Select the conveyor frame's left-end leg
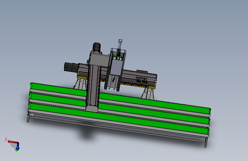Image resolution: width=248 pixels, height=161 pixels. 28,117
